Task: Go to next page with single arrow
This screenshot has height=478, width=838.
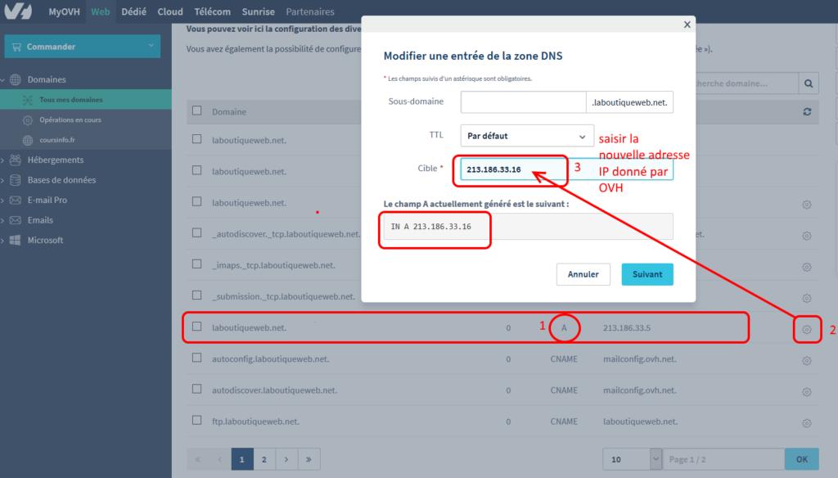Action: [286, 459]
